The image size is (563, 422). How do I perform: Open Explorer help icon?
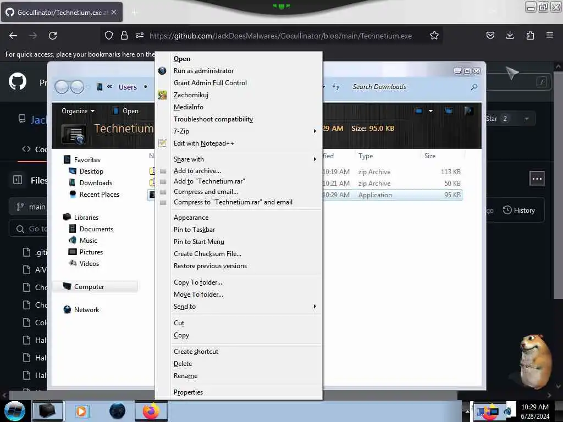pyautogui.click(x=468, y=111)
